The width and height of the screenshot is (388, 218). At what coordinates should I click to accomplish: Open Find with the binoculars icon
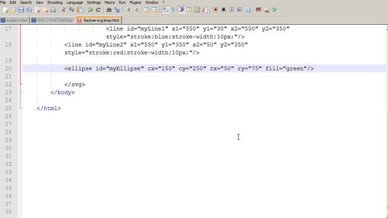point(109,10)
